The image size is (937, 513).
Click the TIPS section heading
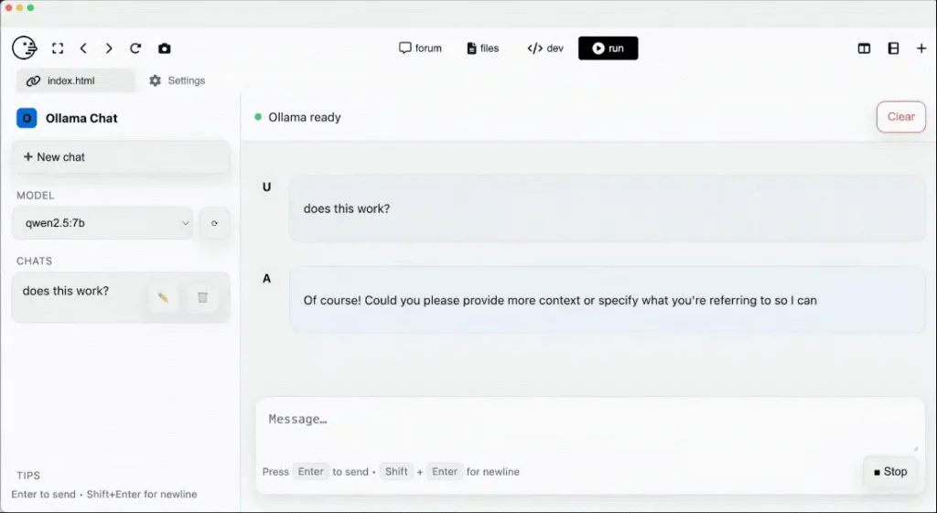(28, 476)
